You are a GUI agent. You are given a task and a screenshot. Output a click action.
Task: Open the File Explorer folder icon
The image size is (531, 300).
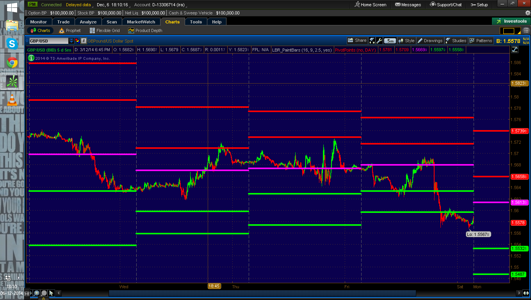coord(12,26)
